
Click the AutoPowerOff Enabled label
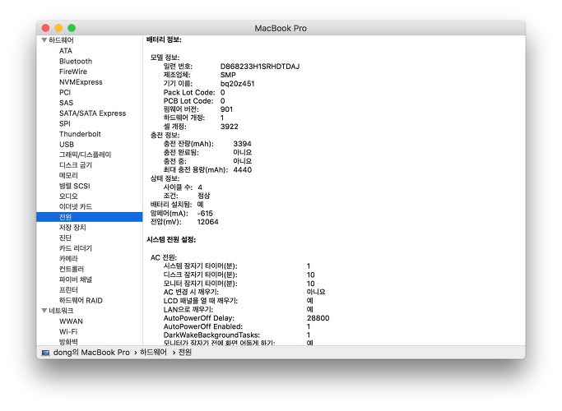click(203, 326)
